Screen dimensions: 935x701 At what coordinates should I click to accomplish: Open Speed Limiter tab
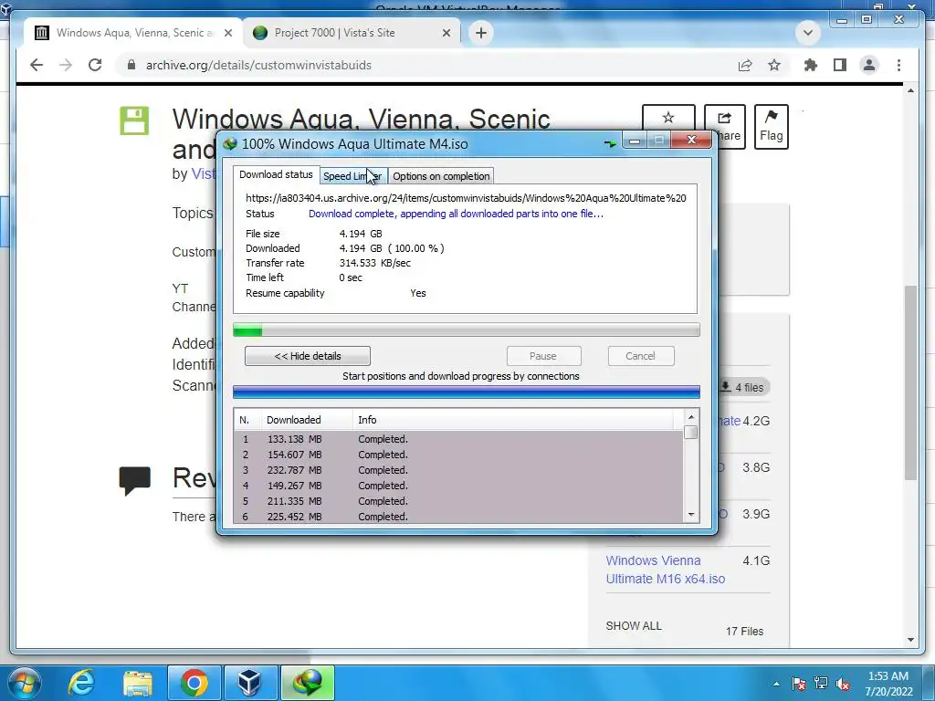(x=352, y=176)
